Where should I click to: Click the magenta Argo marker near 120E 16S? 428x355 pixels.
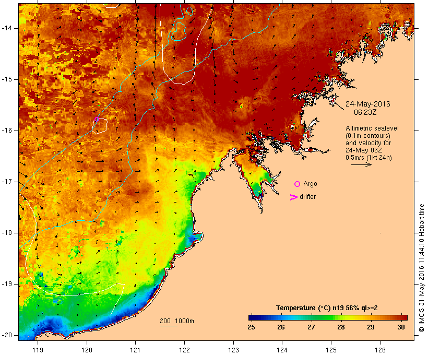tap(96, 119)
